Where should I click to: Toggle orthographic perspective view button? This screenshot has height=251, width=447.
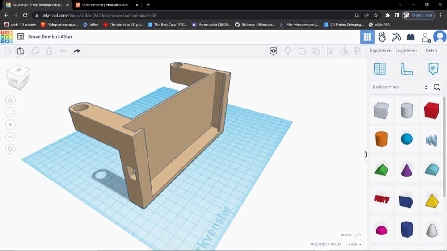[10, 149]
